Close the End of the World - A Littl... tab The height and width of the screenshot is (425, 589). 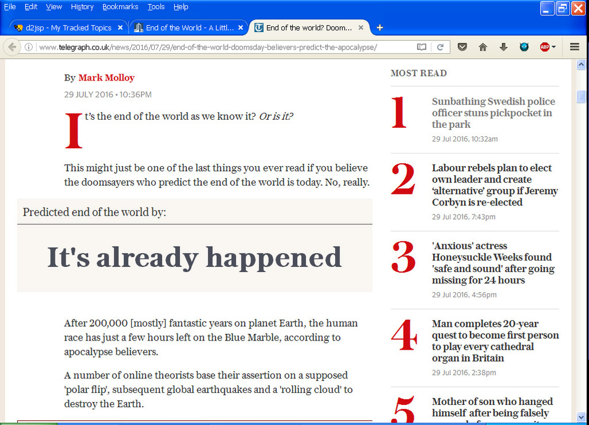[x=241, y=28]
